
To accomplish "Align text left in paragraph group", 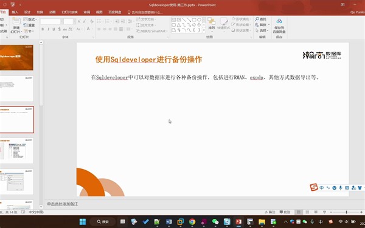I will click(99, 29).
